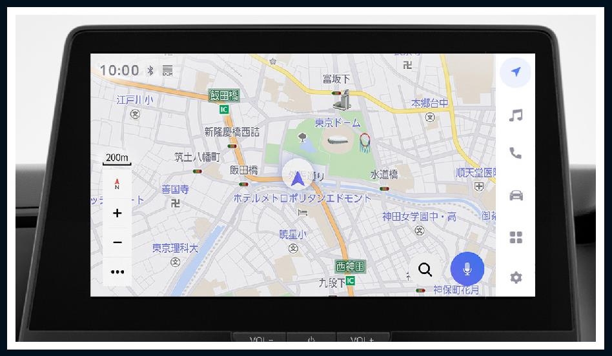Tap the green 西神田 IC label

pyautogui.click(x=350, y=266)
